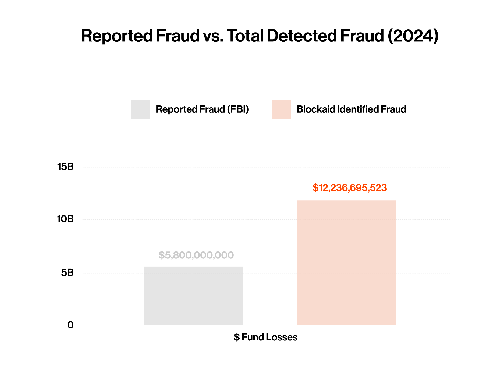The height and width of the screenshot is (376, 504).
Task: Click the 10B y-axis label
Action: click(65, 219)
